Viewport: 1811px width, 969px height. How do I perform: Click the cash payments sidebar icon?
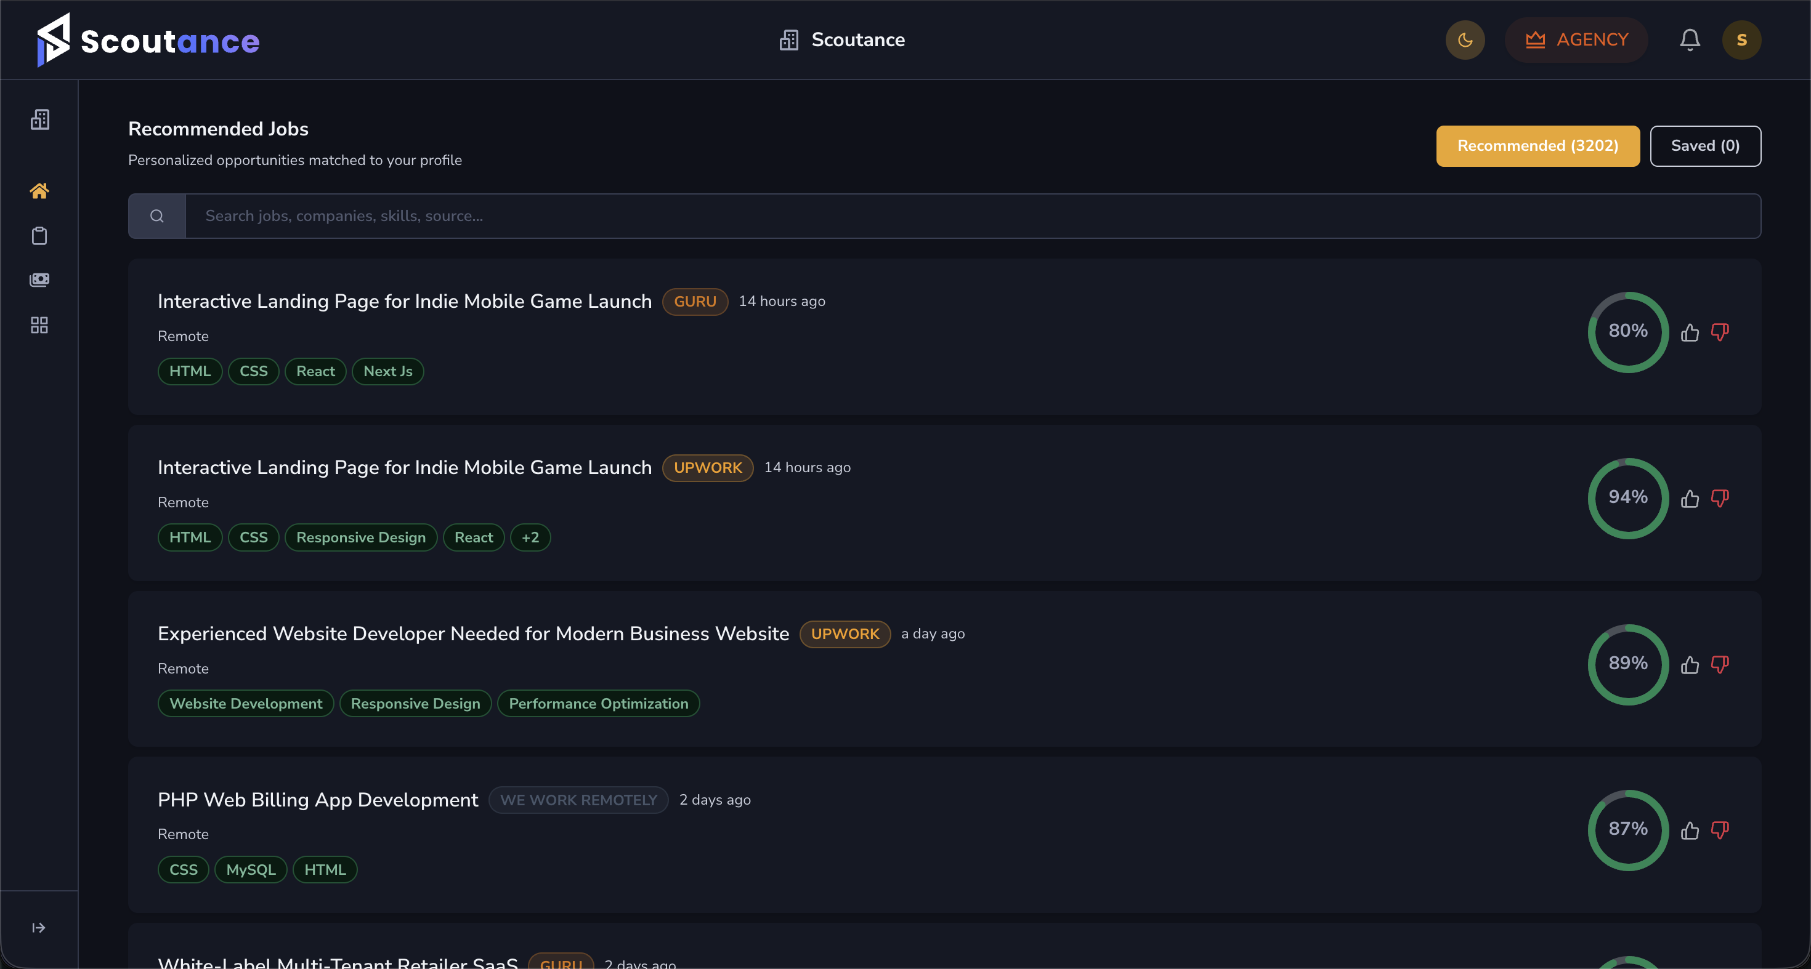point(39,279)
